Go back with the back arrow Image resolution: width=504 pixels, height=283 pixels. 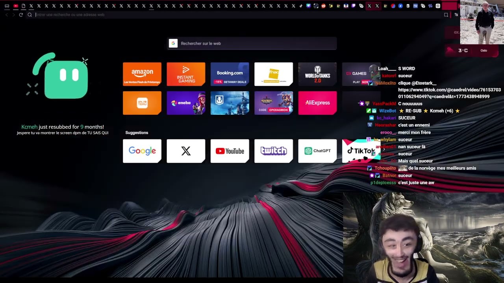(x=7, y=15)
